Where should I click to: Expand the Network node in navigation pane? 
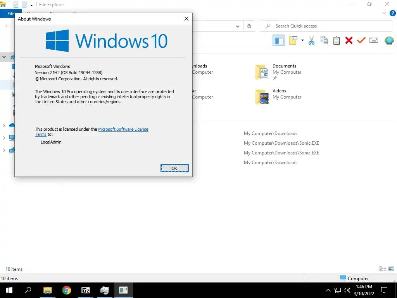(x=4, y=150)
